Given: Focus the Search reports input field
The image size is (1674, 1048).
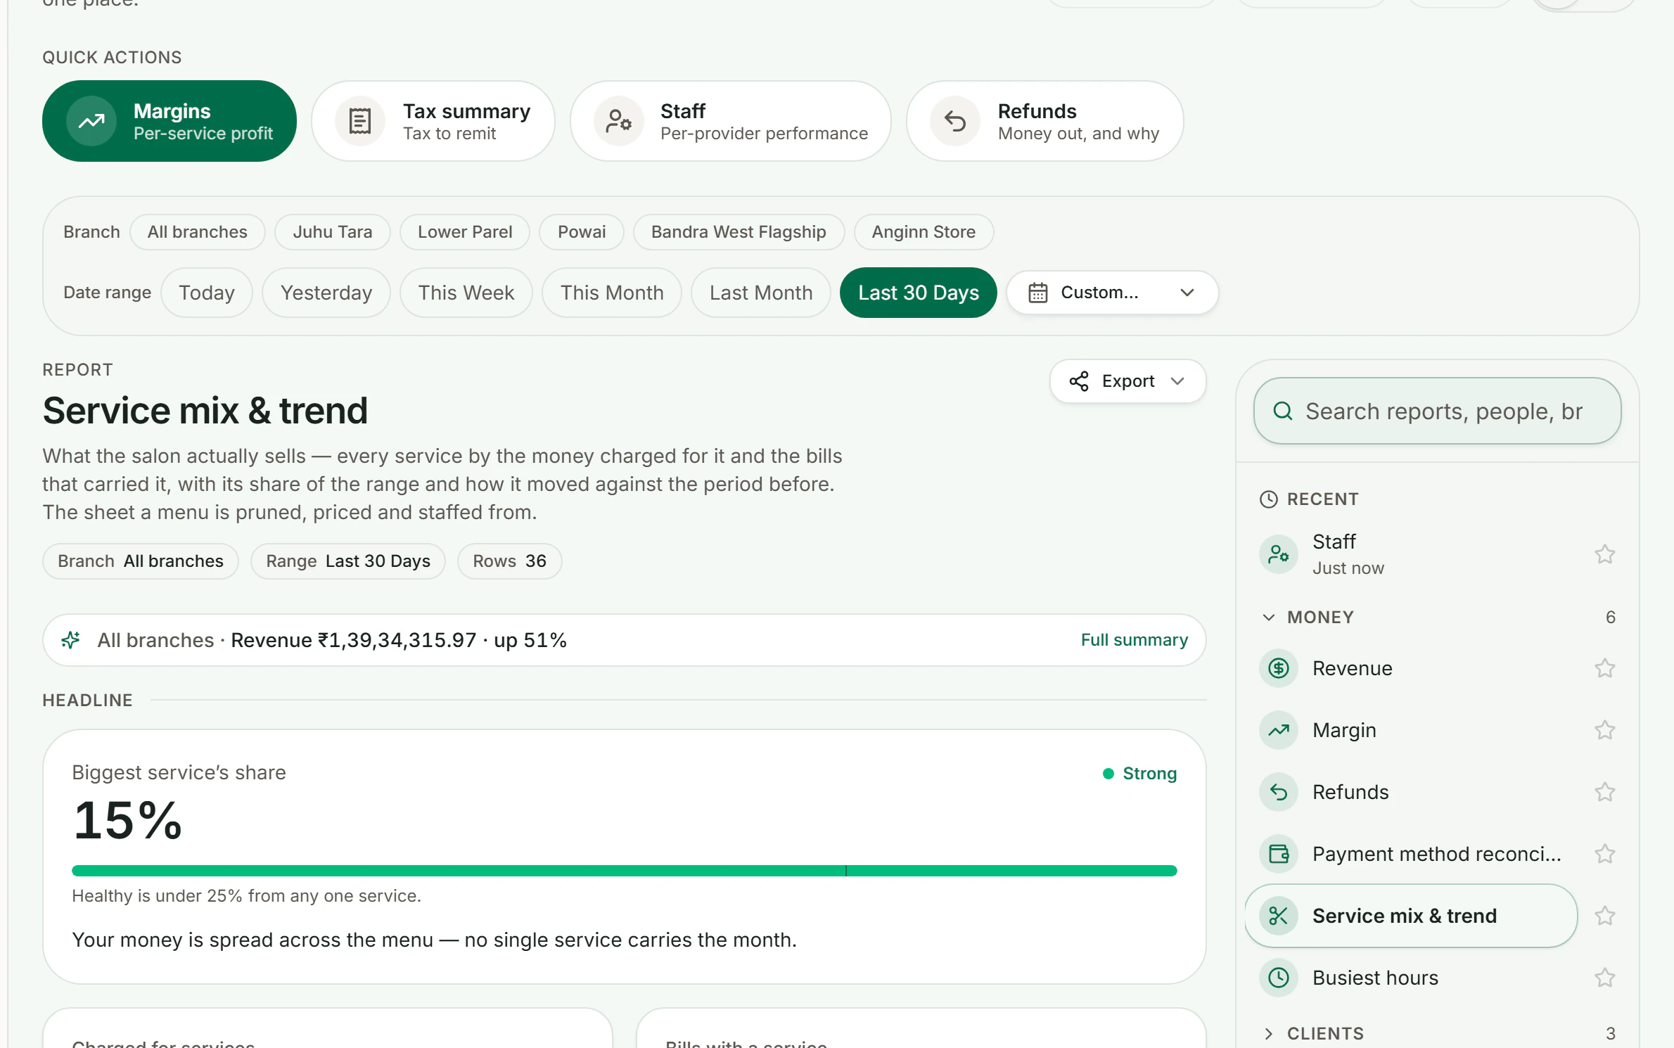Looking at the screenshot, I should (1438, 411).
